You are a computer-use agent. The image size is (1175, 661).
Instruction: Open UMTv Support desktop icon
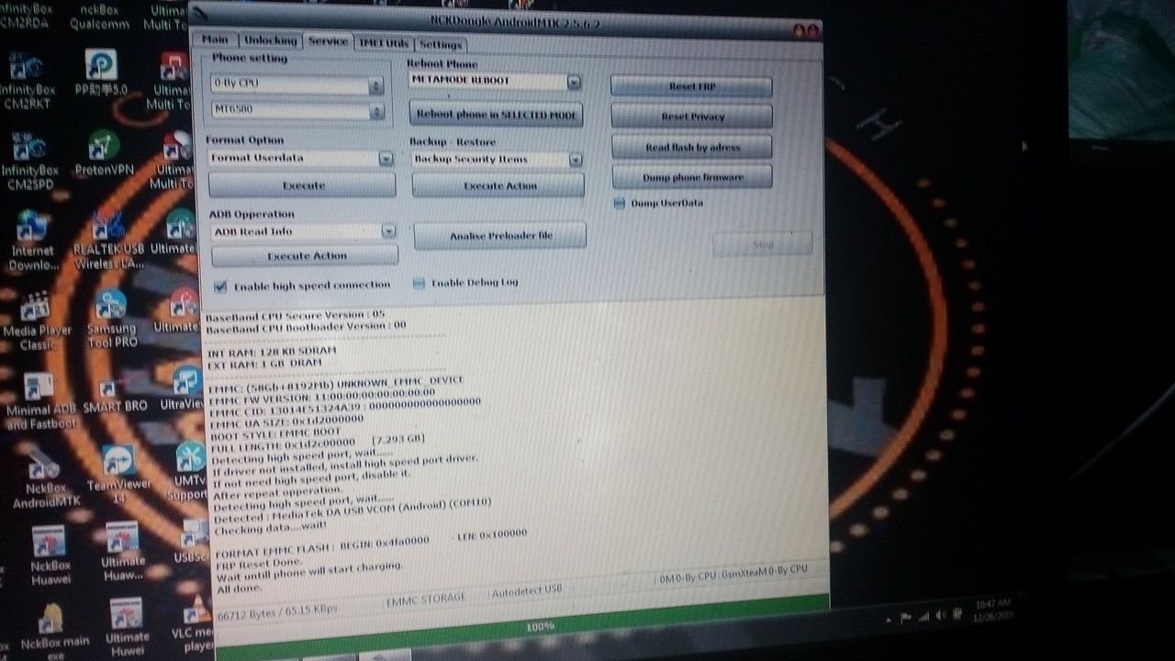pyautogui.click(x=189, y=471)
